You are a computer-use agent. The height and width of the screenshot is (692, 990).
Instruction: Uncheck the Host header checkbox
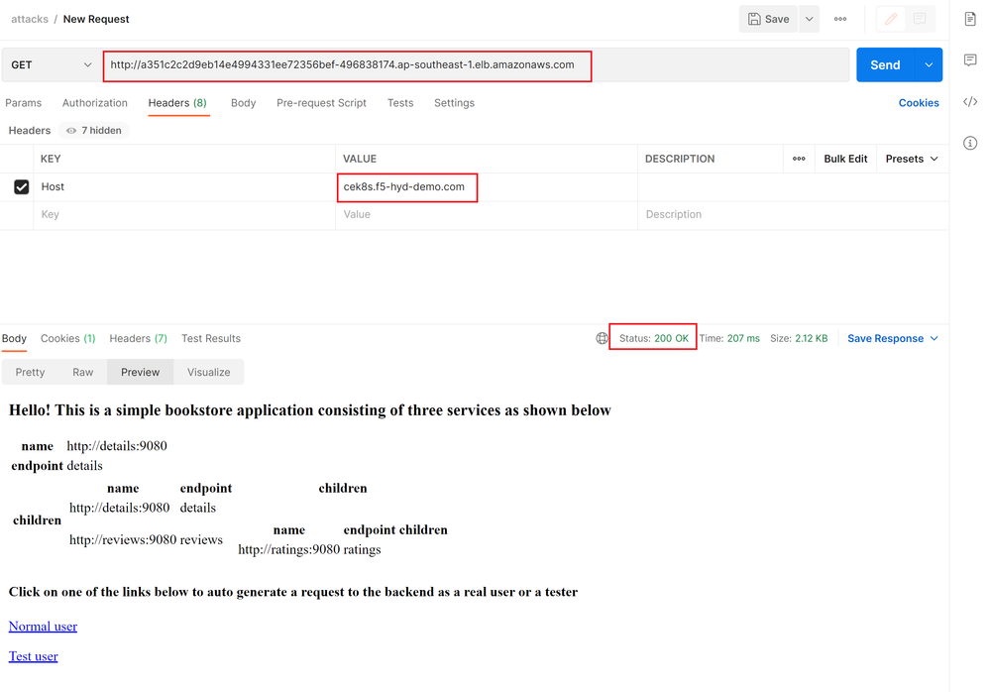tap(22, 186)
